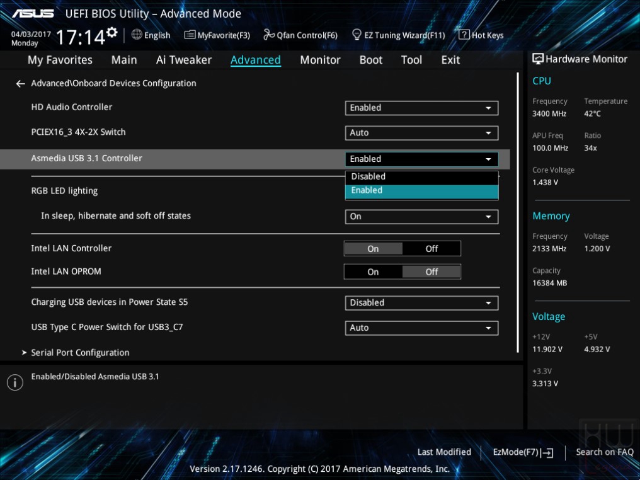640x480 pixels.
Task: Collapse the Asmedia USB 3.1 Controller dropdown
Action: [421, 159]
